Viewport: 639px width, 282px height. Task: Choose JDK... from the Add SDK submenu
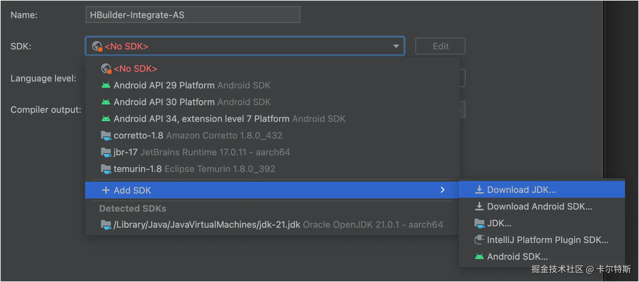coord(499,223)
